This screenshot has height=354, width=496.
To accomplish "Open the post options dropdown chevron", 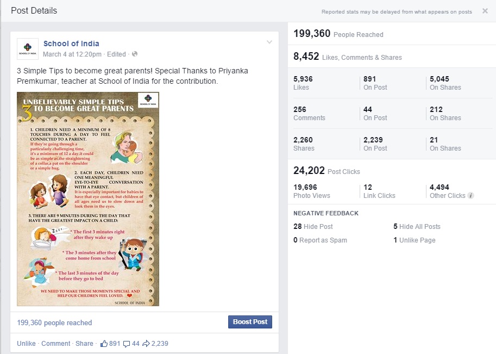I will (x=269, y=43).
